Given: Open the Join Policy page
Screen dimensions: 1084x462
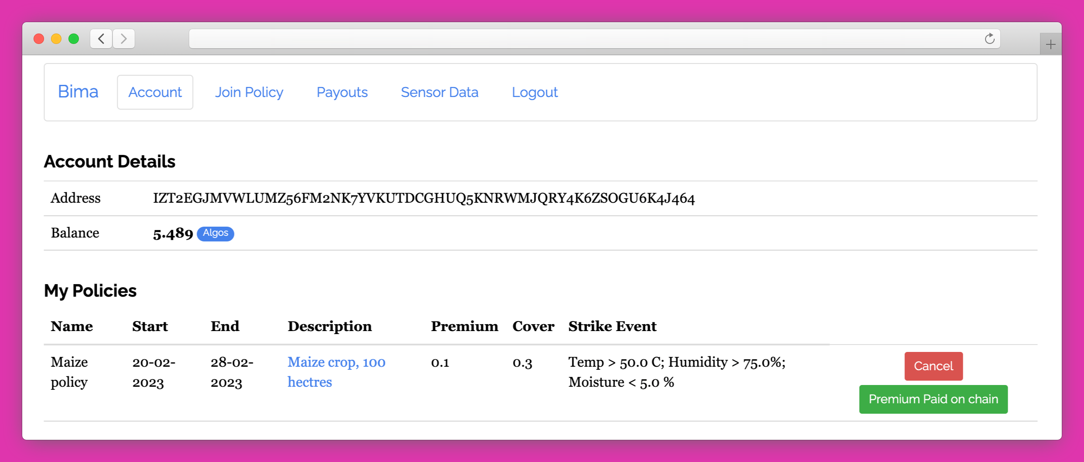Looking at the screenshot, I should point(249,92).
